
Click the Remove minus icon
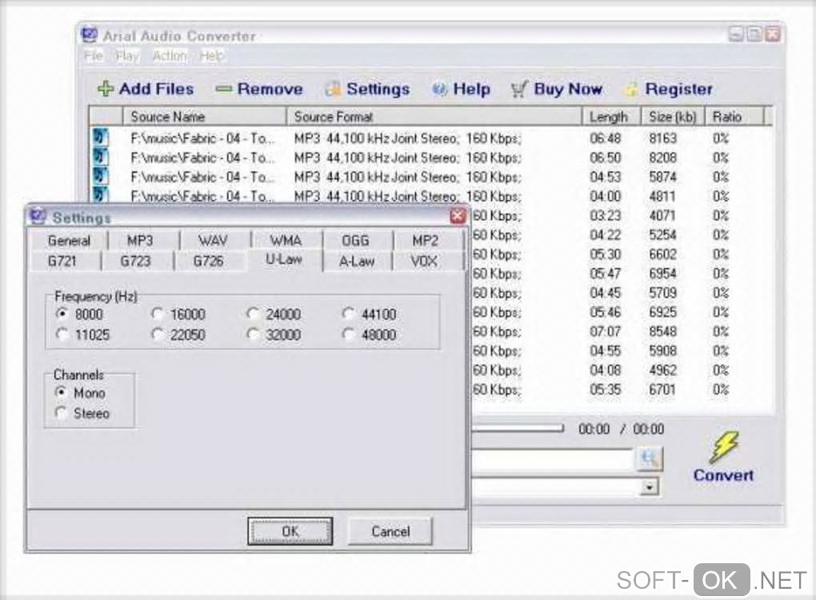tap(223, 90)
